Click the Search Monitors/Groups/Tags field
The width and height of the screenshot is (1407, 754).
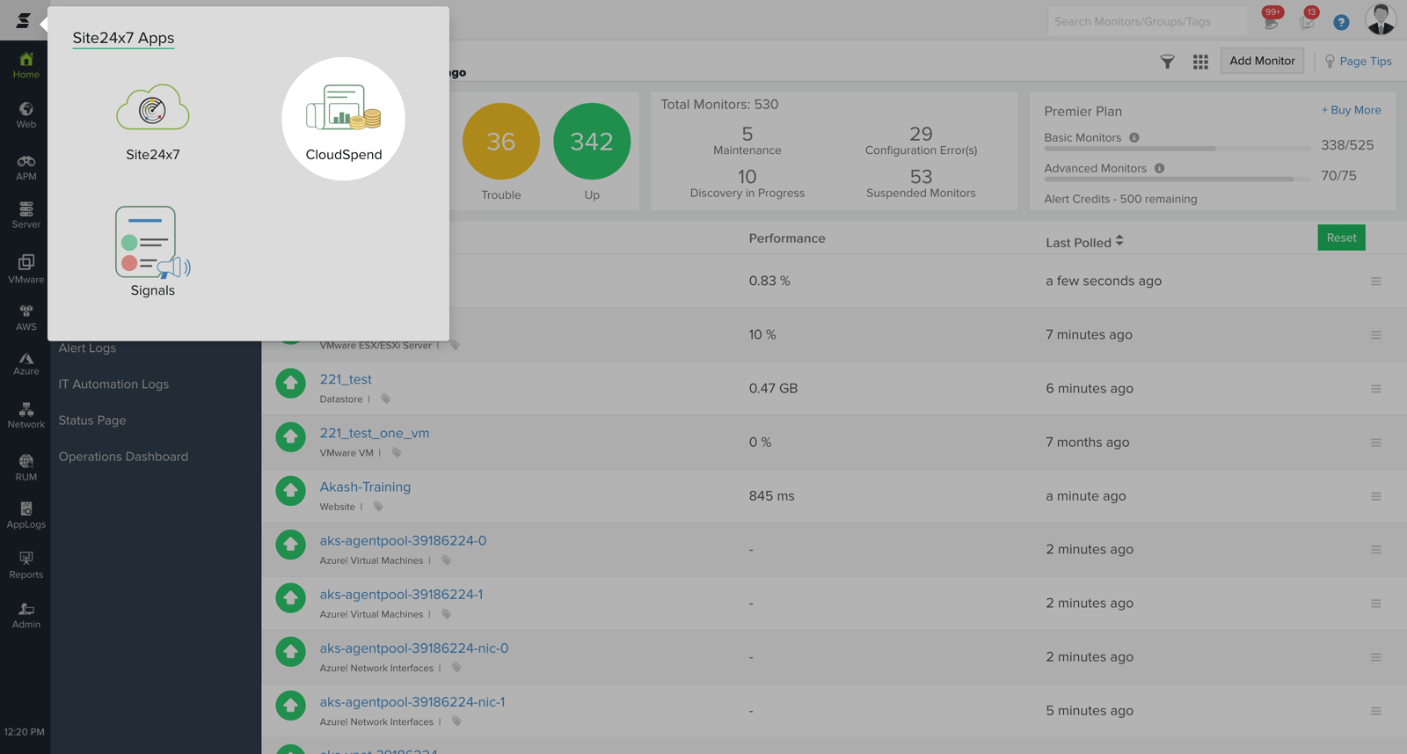1147,21
